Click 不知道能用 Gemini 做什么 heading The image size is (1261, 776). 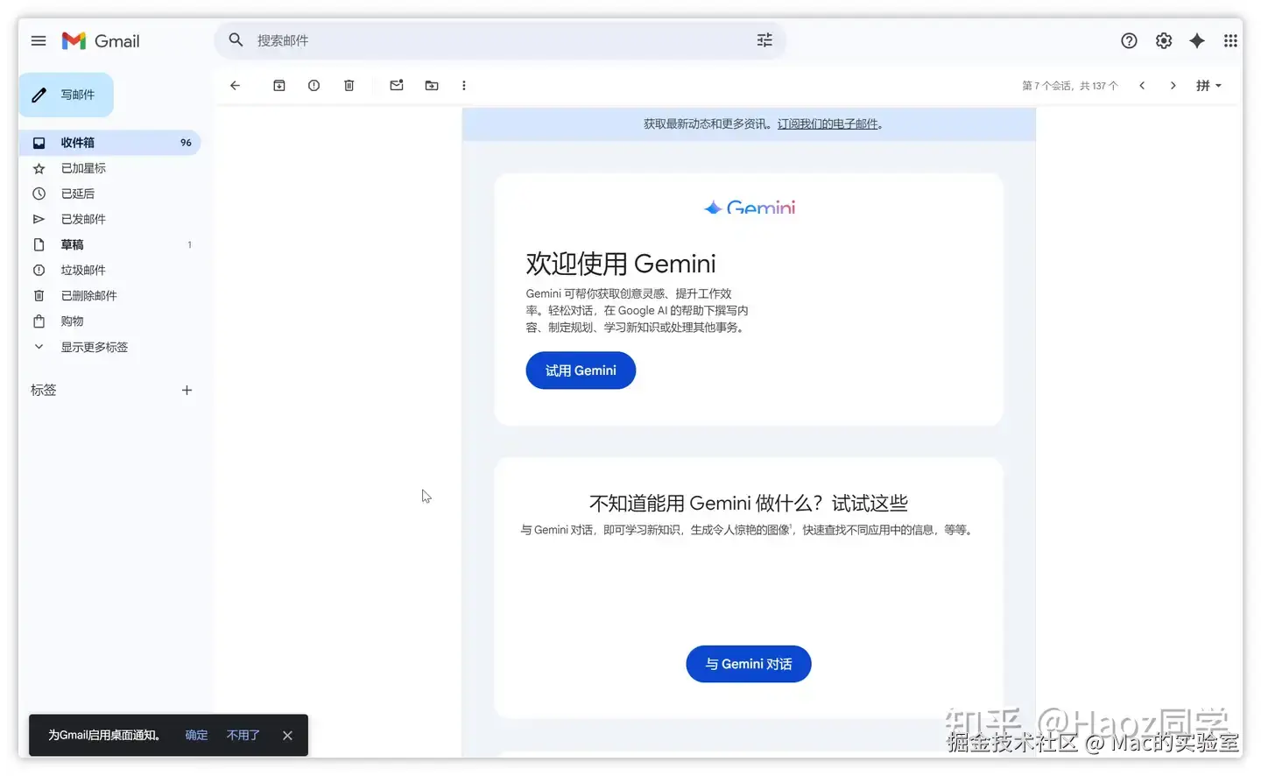tap(749, 504)
